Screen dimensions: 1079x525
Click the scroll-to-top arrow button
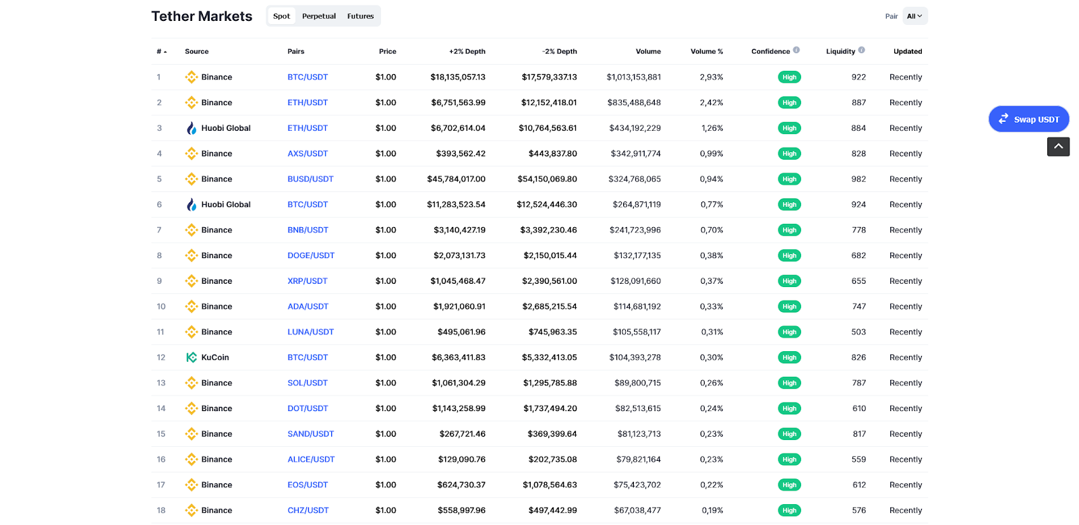pyautogui.click(x=1058, y=146)
